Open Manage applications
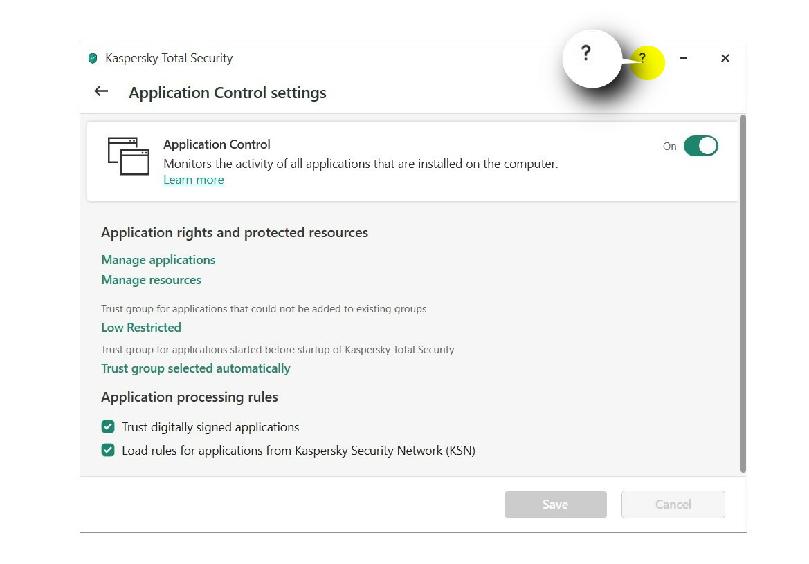This screenshot has height=564, width=809. click(158, 260)
